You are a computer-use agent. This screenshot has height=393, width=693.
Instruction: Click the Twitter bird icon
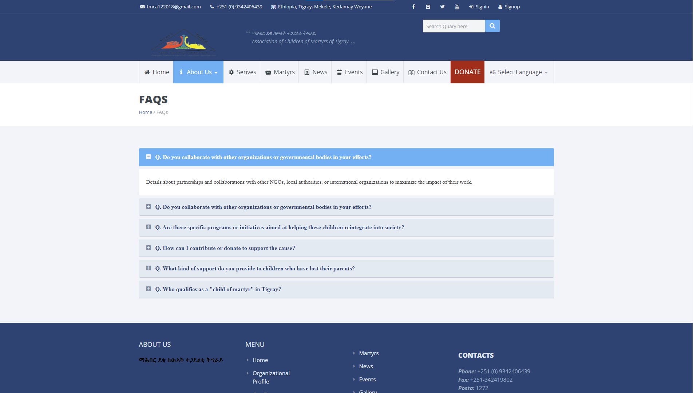(x=442, y=7)
